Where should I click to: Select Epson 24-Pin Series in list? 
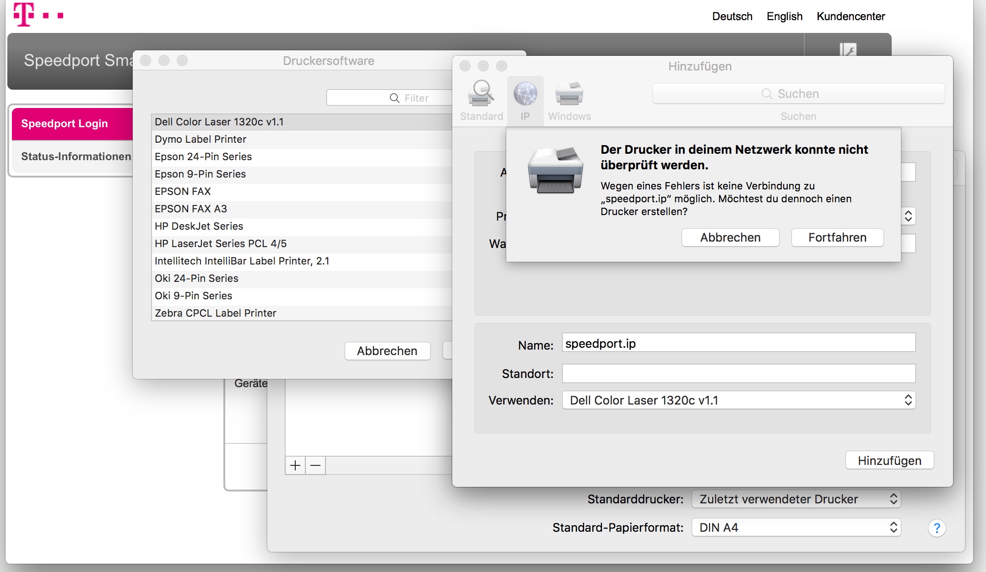point(302,157)
